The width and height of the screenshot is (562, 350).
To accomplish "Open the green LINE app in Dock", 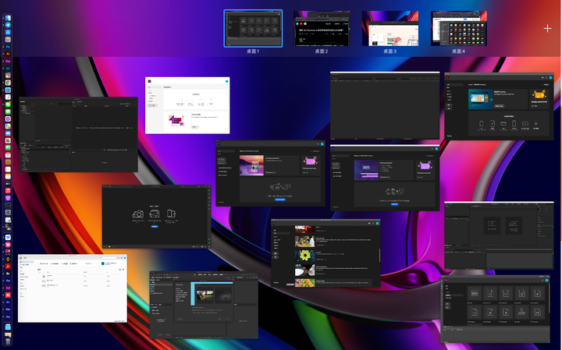I will click(x=8, y=104).
